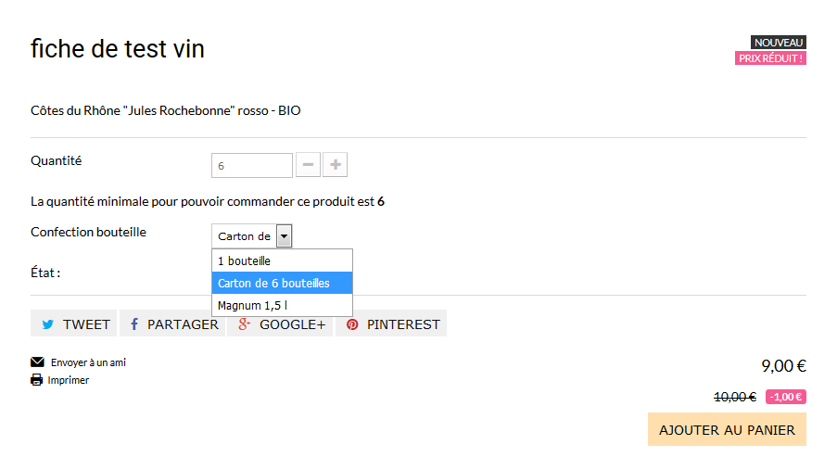
Task: Click the Imprimer link
Action: 69,380
